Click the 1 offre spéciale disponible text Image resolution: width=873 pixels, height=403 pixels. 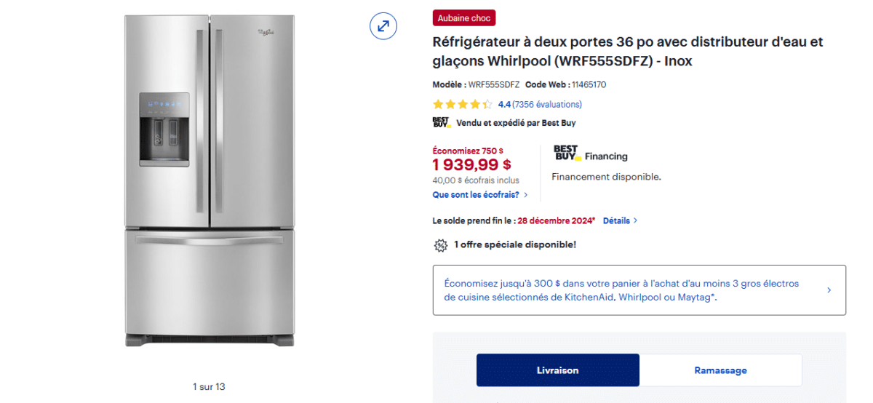(515, 244)
